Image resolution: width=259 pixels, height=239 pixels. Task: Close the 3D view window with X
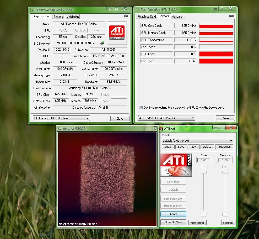(155, 129)
